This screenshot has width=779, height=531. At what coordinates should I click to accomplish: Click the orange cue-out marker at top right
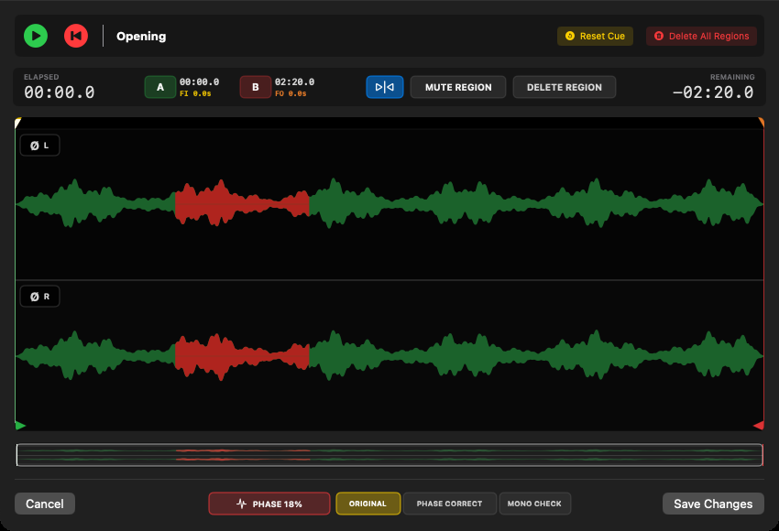point(761,122)
